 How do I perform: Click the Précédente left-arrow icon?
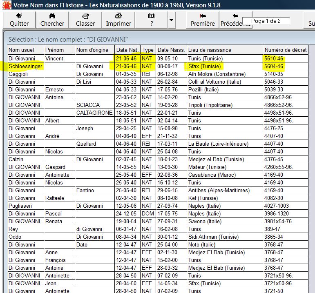tap(235, 16)
